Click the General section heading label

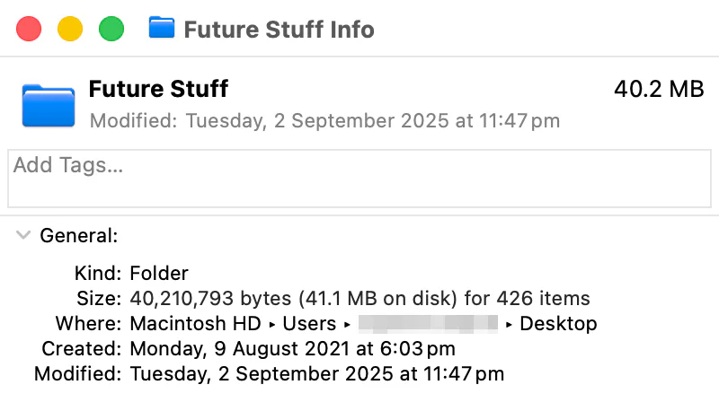click(79, 236)
